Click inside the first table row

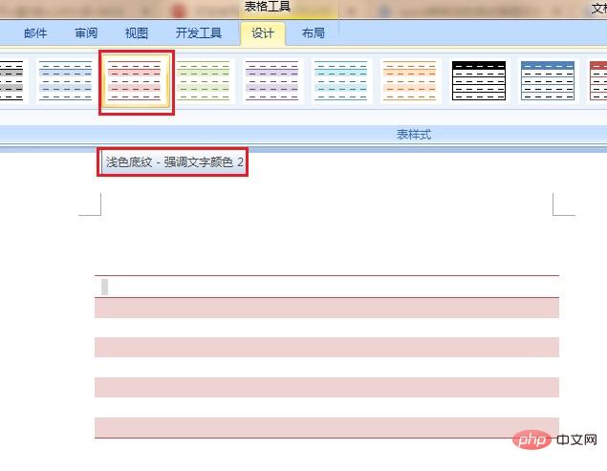point(326,287)
